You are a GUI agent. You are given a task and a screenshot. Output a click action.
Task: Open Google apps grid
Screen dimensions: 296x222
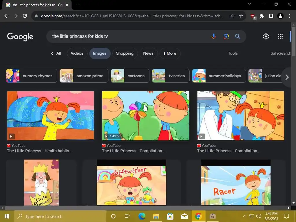coord(280,36)
